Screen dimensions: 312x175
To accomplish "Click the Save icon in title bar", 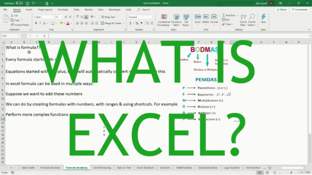I will (27, 3).
